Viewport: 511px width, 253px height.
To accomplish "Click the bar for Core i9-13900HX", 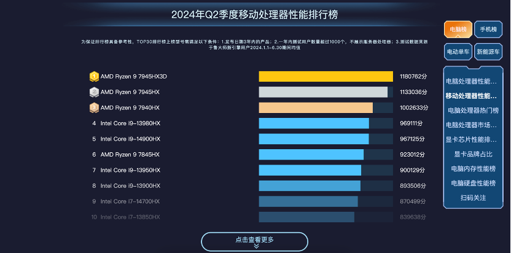I will click(x=310, y=186).
